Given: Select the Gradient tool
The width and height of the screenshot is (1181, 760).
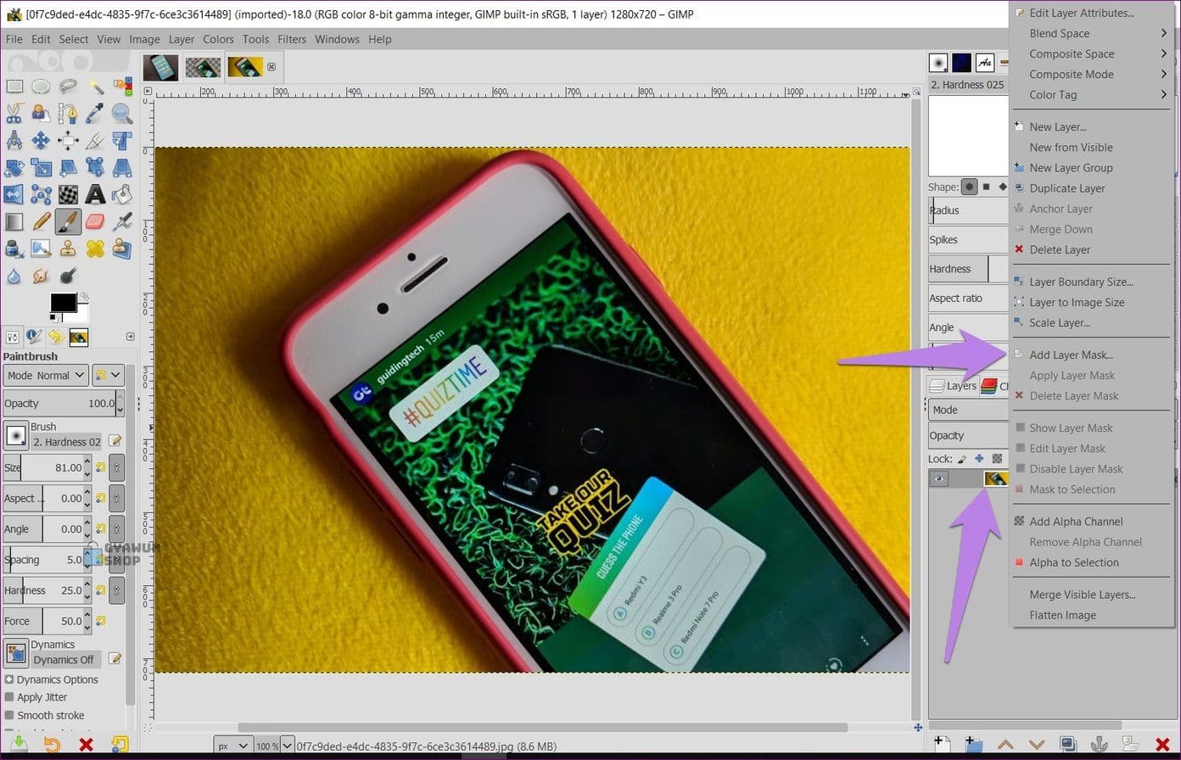Looking at the screenshot, I should (14, 222).
